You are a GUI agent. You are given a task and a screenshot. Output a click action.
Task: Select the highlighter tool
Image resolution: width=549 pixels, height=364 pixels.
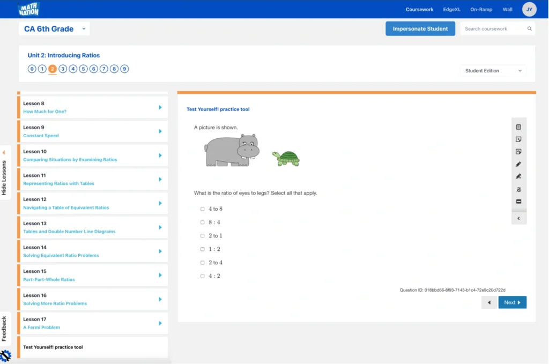click(518, 177)
